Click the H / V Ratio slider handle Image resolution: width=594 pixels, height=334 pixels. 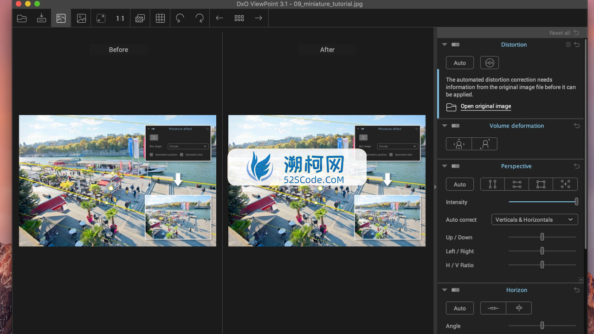(542, 265)
